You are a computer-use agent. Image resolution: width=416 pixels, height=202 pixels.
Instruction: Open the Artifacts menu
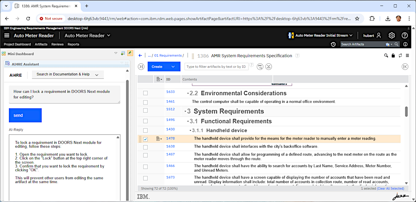click(41, 44)
